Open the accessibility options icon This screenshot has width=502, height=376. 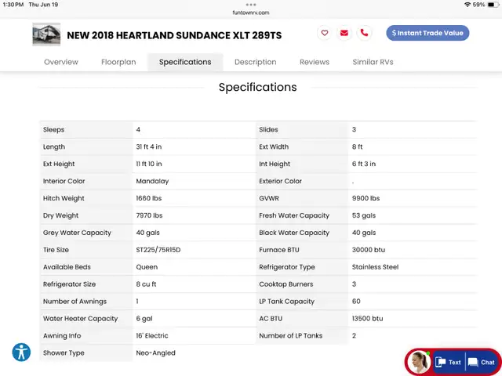click(x=21, y=352)
